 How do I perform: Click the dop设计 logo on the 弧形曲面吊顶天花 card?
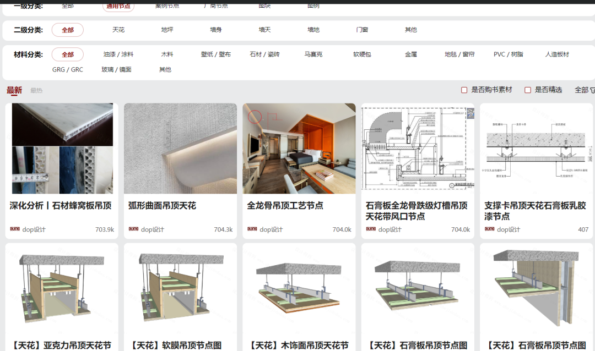point(133,229)
